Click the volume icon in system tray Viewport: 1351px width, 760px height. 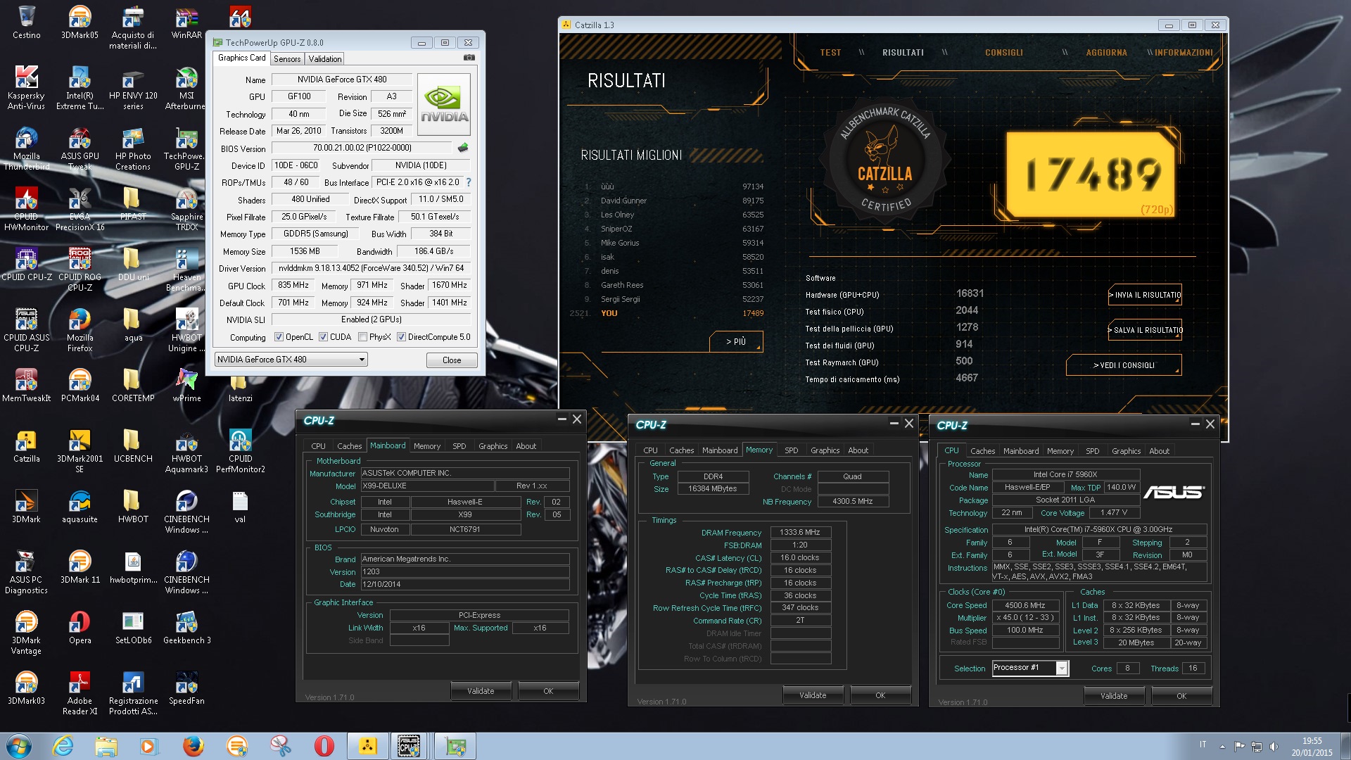[x=1274, y=746]
